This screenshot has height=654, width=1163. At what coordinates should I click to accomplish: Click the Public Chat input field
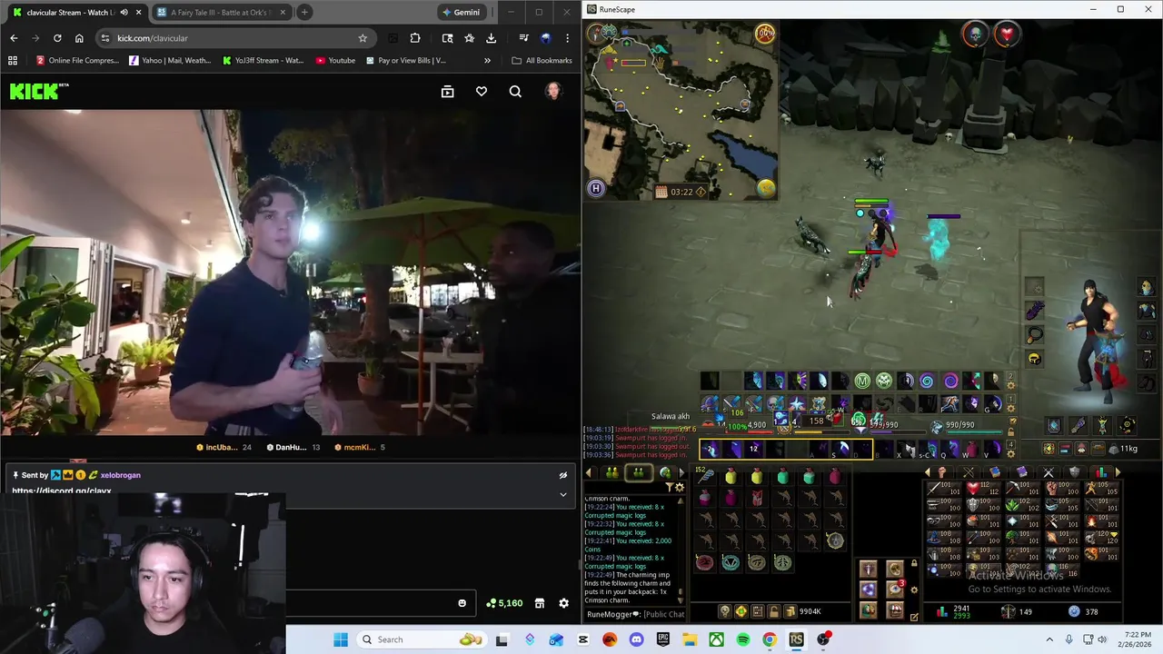coord(636,614)
